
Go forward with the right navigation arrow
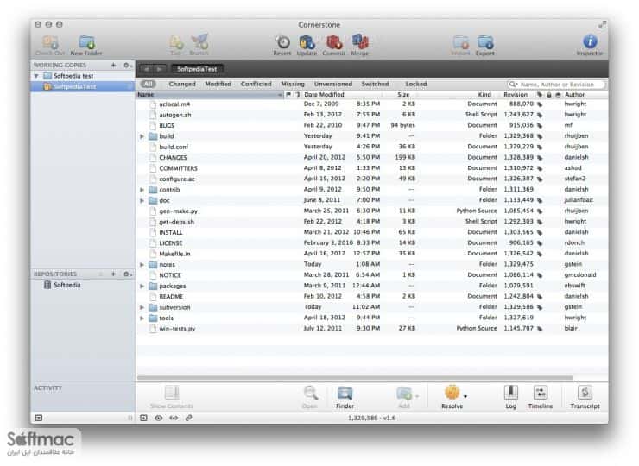point(160,69)
